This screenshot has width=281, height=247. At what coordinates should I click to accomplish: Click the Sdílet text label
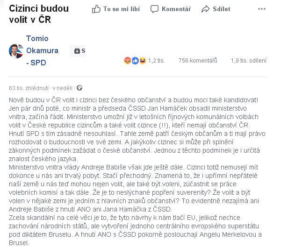click(x=222, y=9)
